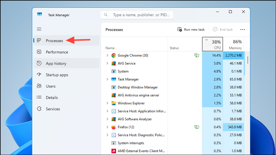Go to the Startup apps page

tap(66, 75)
